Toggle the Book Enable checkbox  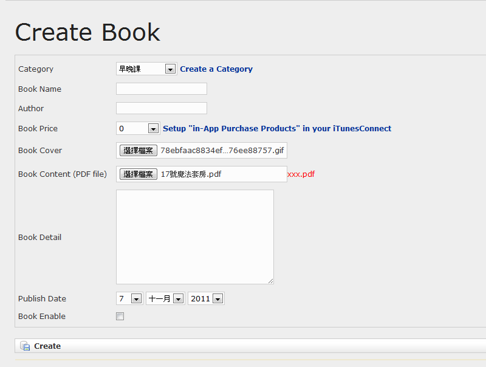120,316
